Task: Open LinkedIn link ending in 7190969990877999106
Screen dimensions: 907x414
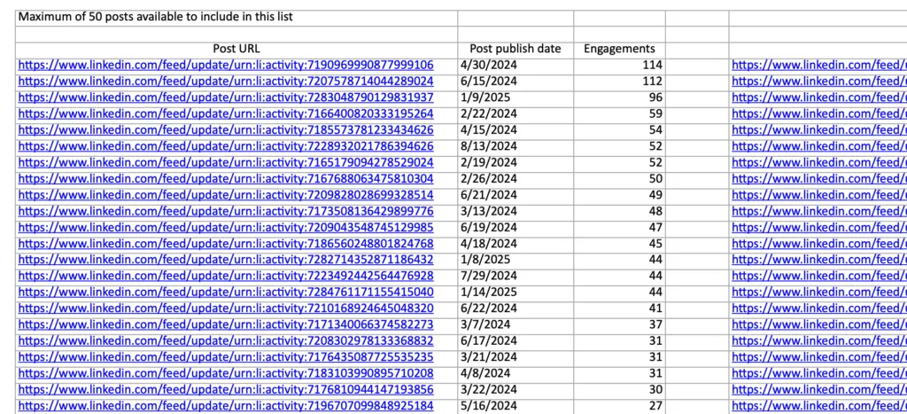Action: [x=226, y=65]
